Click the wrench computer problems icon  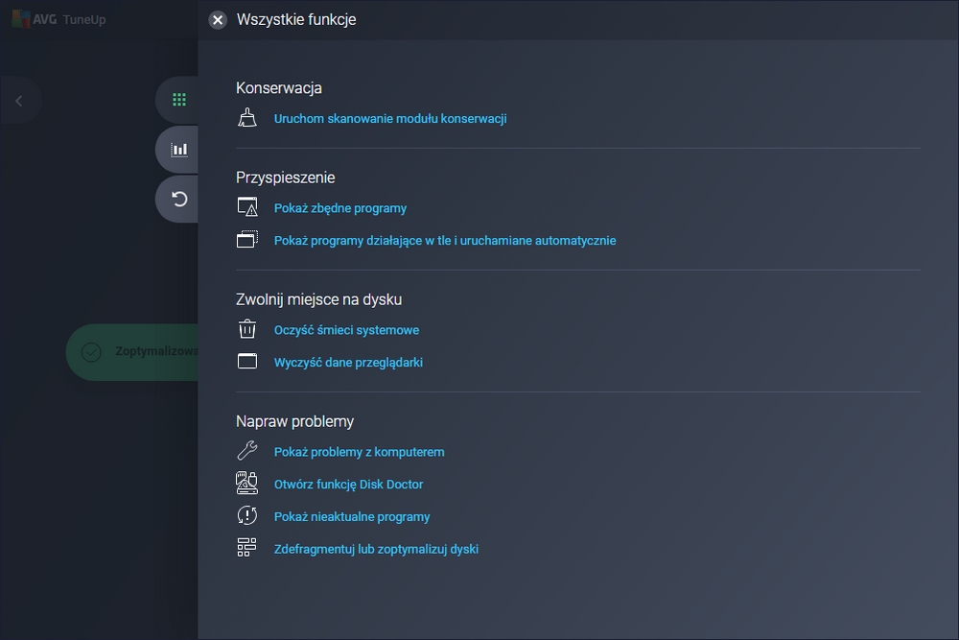tap(247, 450)
